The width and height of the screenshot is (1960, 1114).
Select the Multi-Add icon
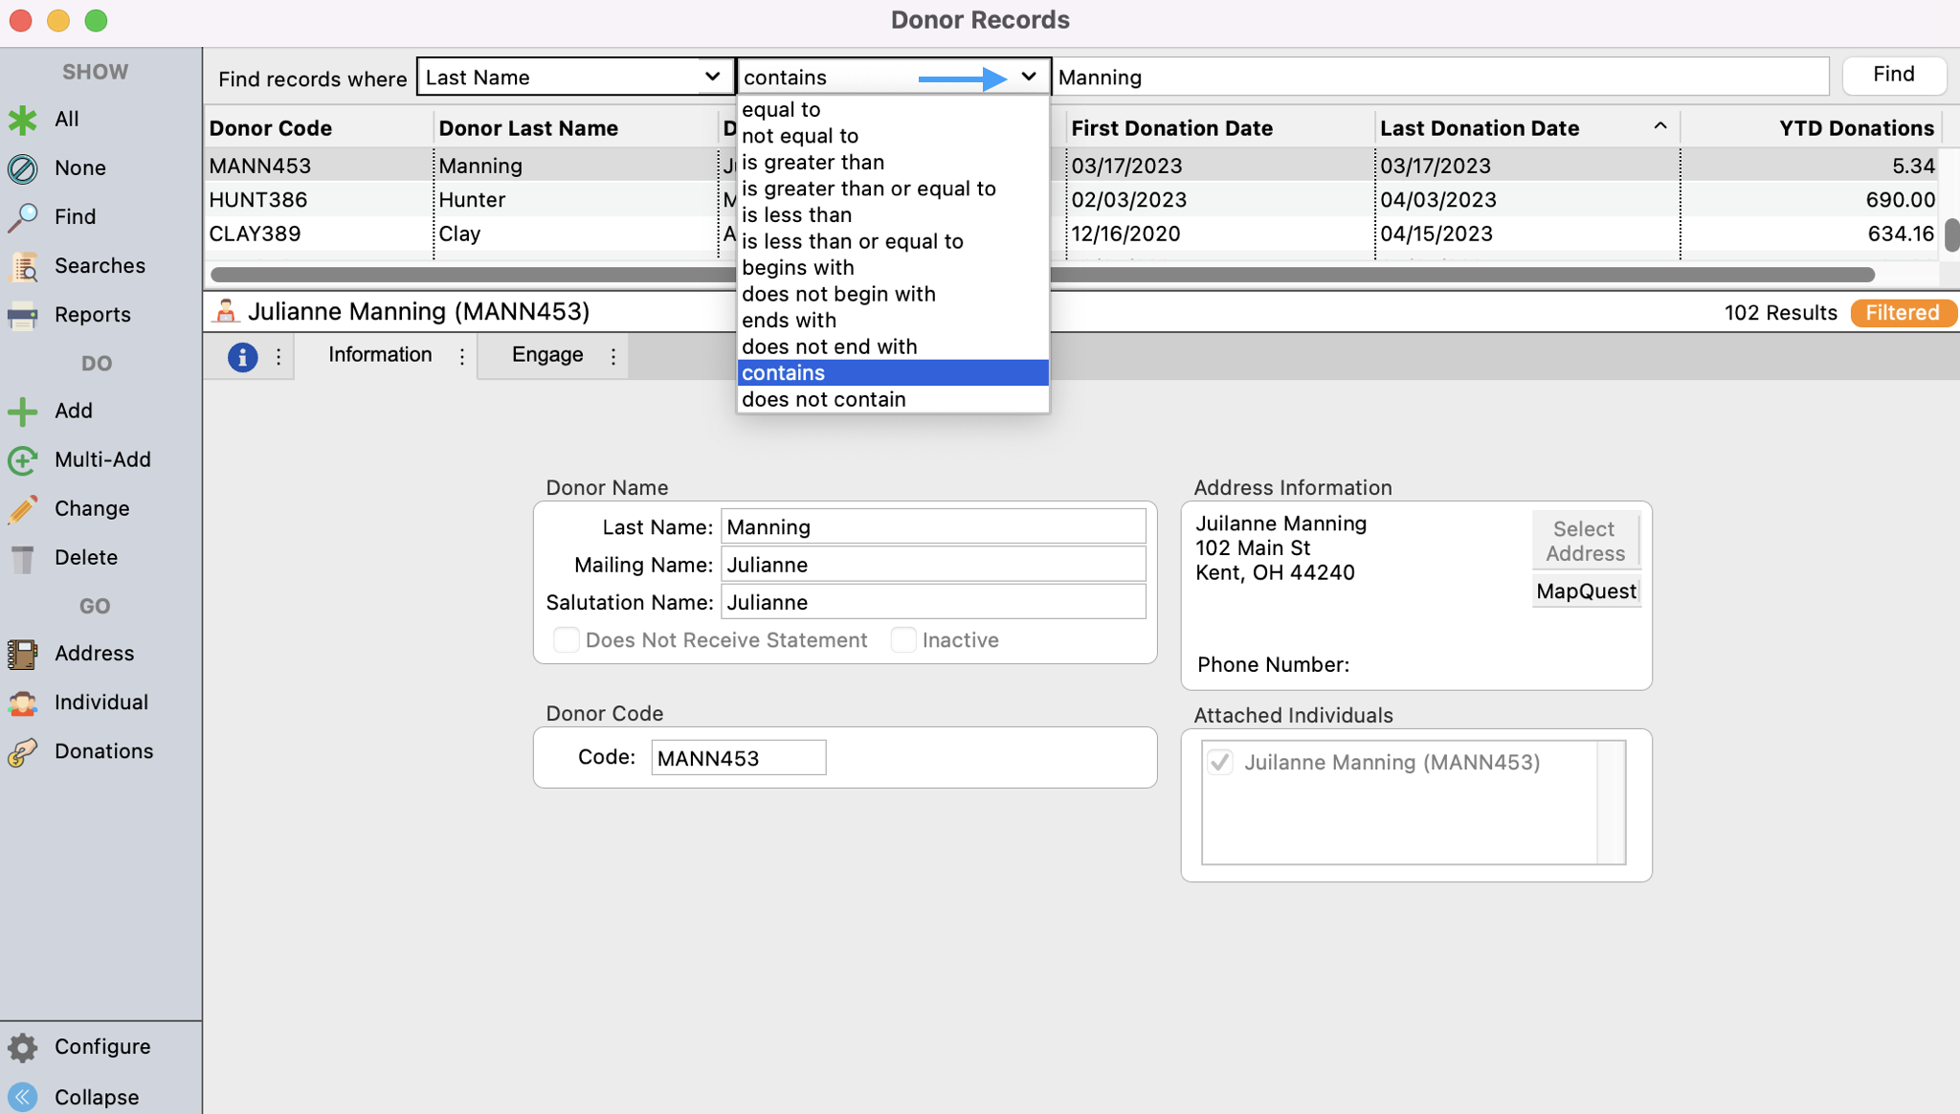tap(22, 460)
